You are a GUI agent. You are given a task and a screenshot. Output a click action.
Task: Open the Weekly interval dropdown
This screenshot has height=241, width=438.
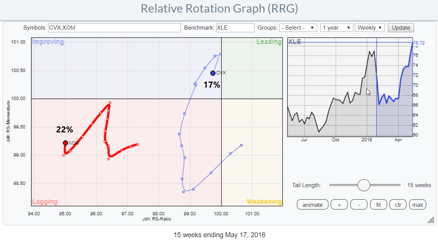[x=370, y=28]
